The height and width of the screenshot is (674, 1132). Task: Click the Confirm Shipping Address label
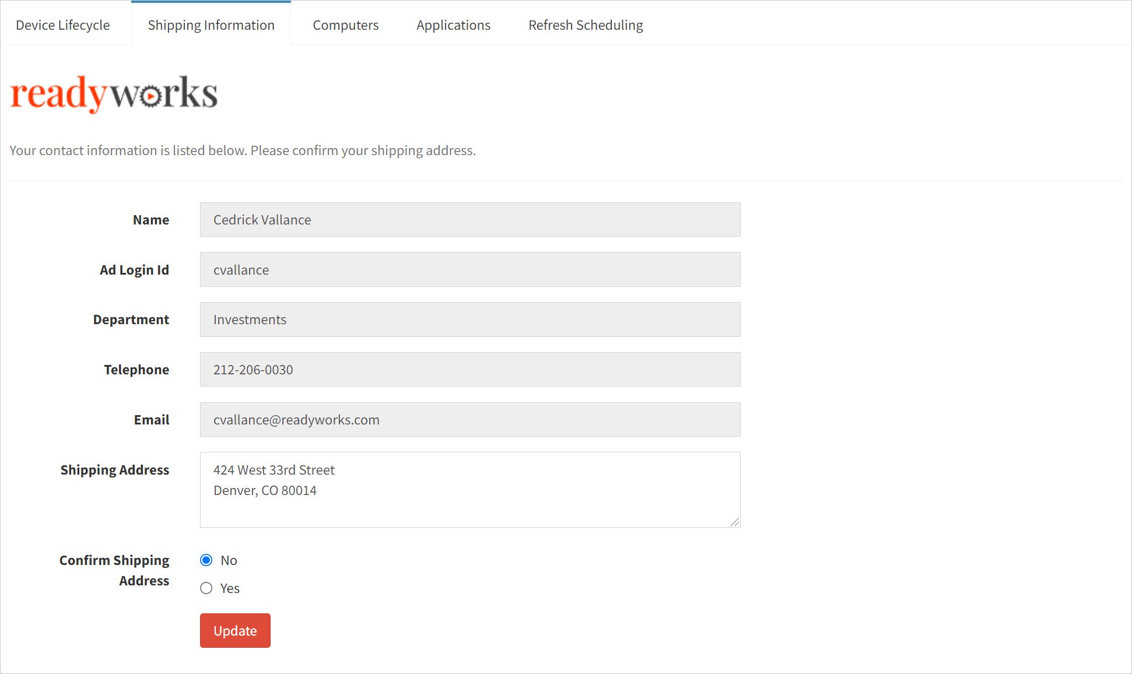point(114,570)
